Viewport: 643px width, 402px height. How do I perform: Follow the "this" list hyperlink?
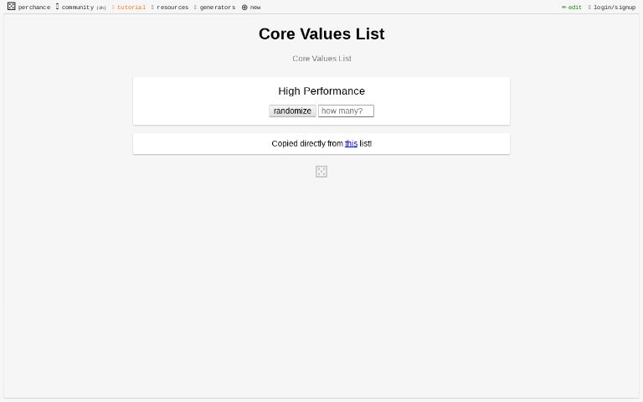(x=351, y=144)
